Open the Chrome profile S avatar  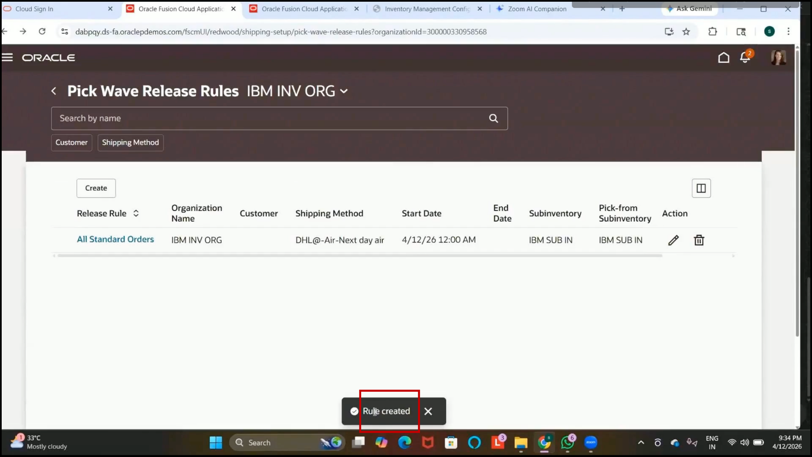[x=769, y=31]
